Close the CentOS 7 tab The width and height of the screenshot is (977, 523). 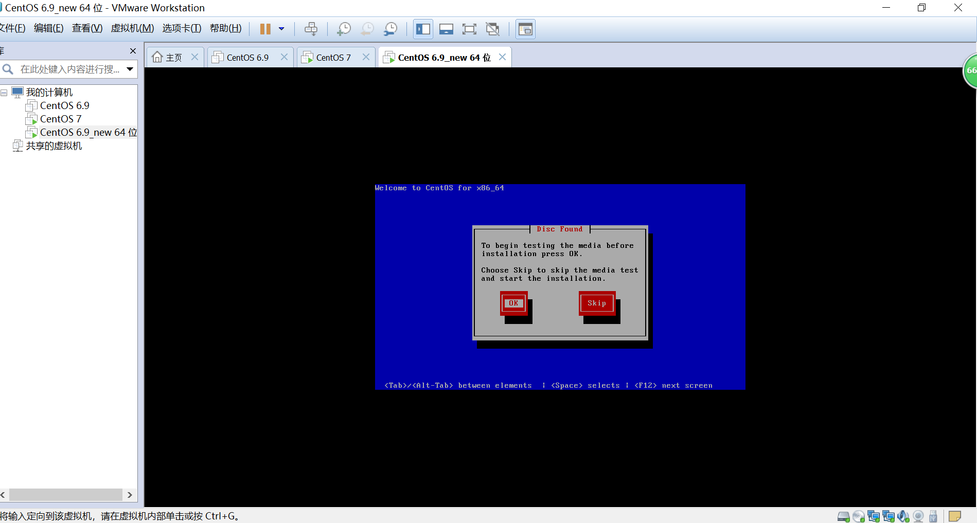tap(366, 57)
